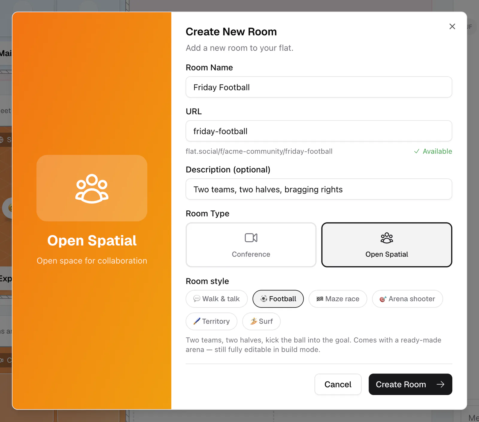Click the 'Add a new room to your flat.' subtitle
Viewport: 479px width, 422px height.
point(239,48)
